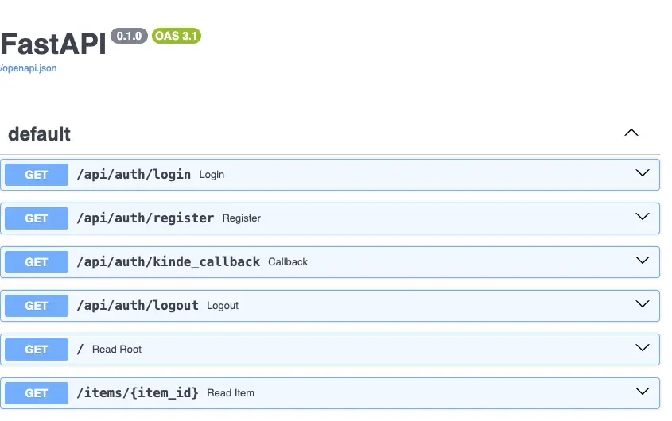Click the /api/auth/kinde_callback path text
Image resolution: width=672 pixels, height=421 pixels.
click(x=168, y=261)
